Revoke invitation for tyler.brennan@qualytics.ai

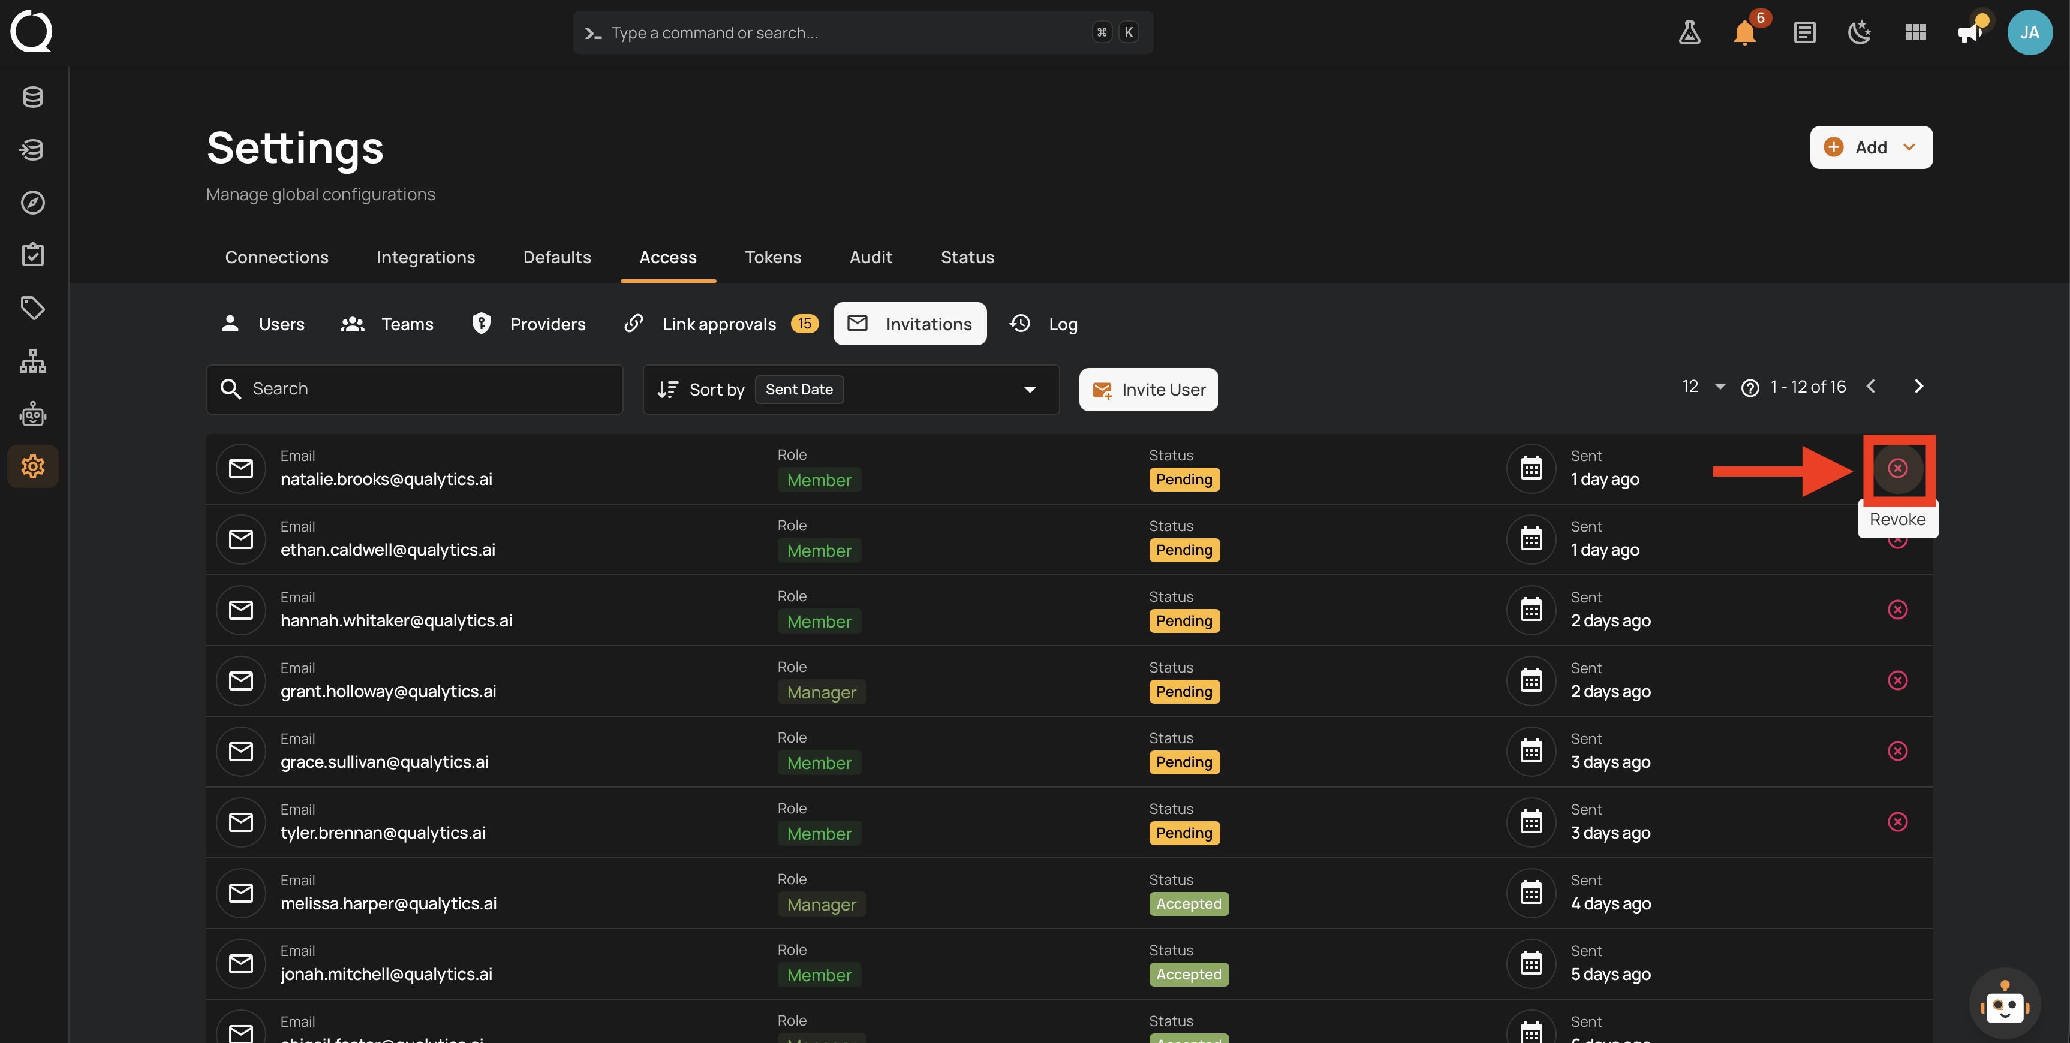point(1897,822)
